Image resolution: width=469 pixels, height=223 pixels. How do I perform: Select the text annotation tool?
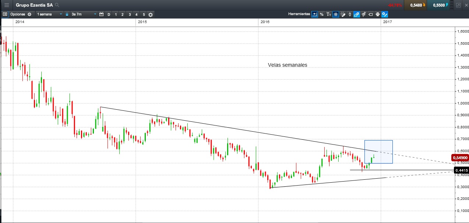[x=329, y=14]
